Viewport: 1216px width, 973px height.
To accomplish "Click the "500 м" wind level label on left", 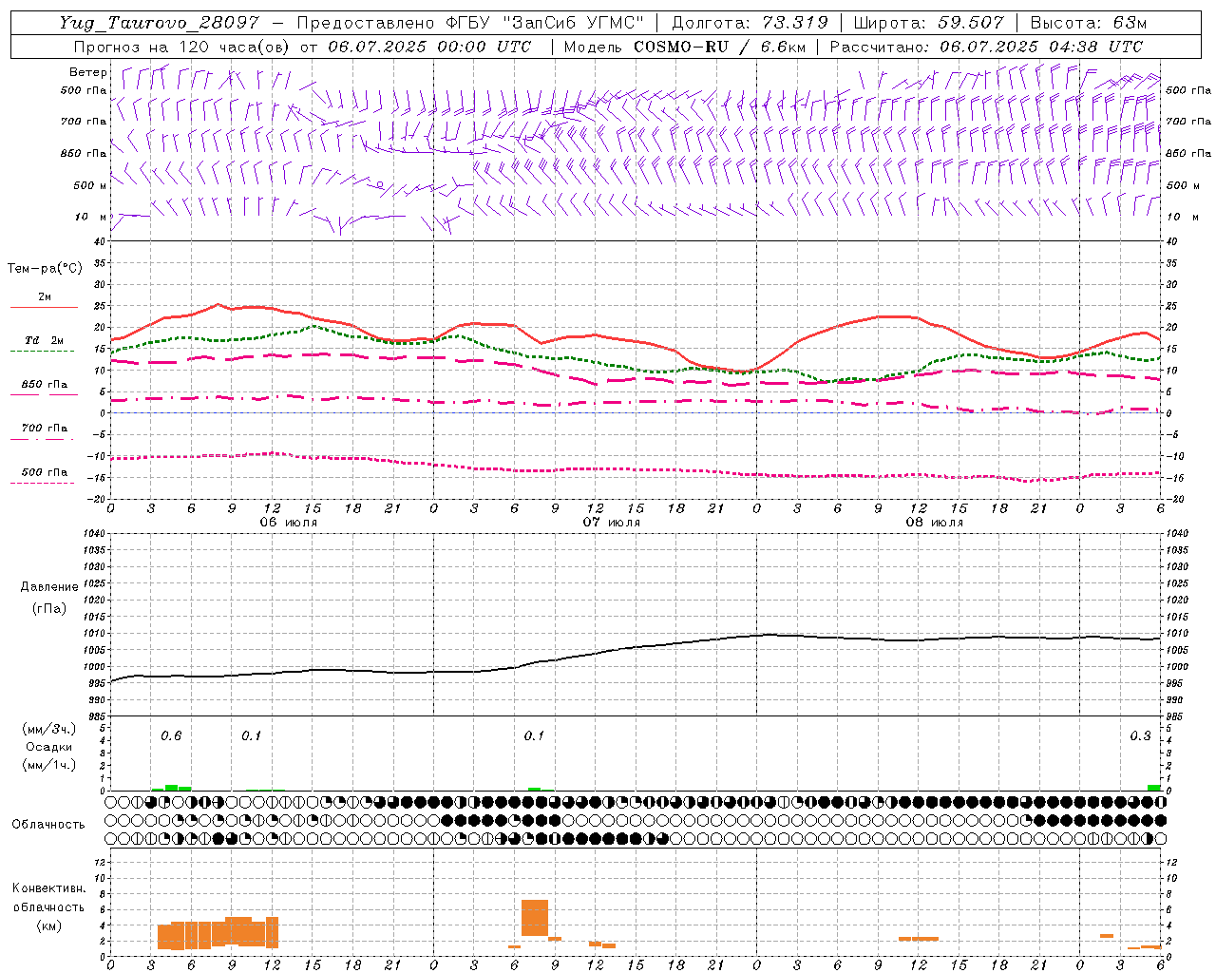I will tap(91, 185).
